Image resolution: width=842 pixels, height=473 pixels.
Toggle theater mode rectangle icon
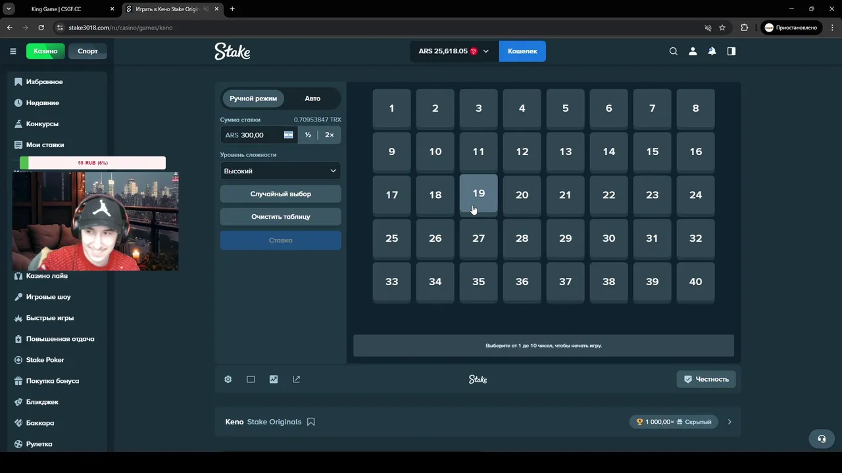point(251,379)
